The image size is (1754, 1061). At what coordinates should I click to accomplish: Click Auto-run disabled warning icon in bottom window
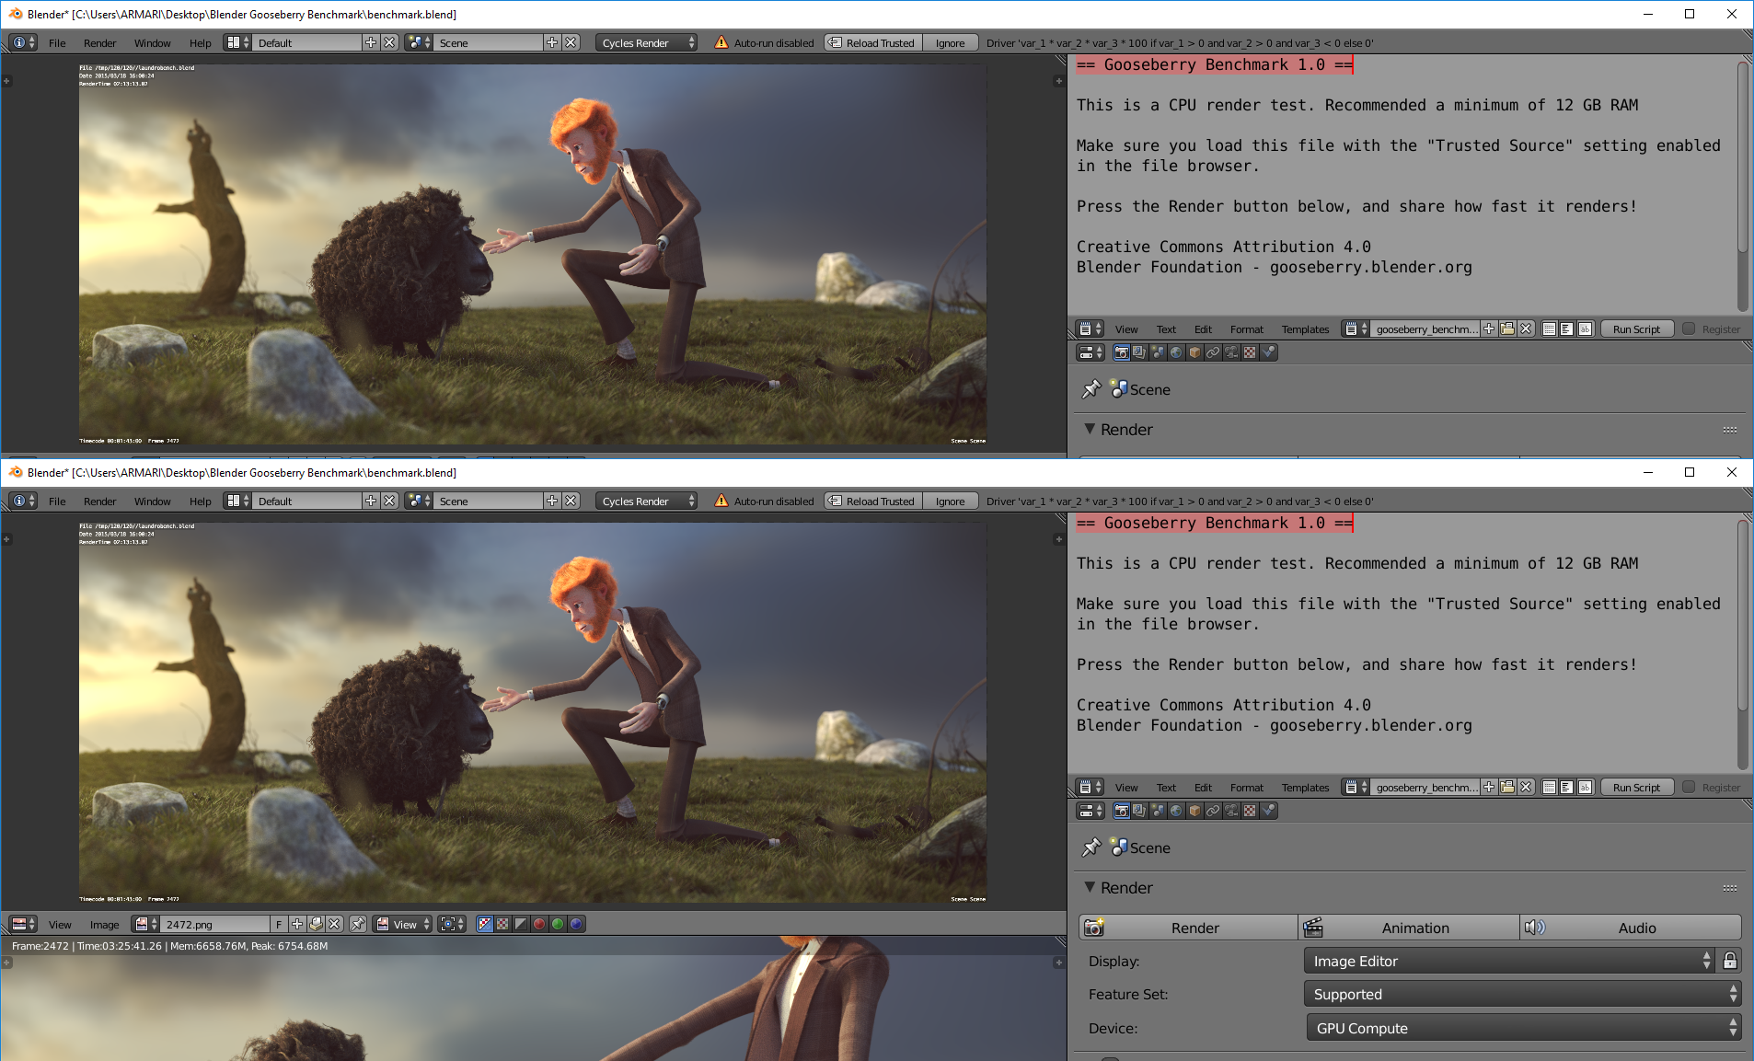tap(721, 501)
